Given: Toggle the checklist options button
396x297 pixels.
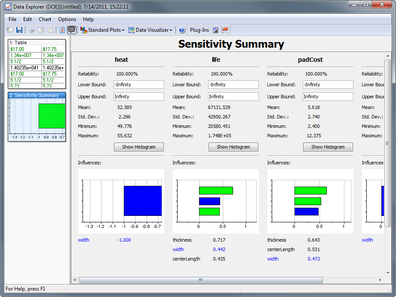Looking at the screenshot, I should click(62, 30).
